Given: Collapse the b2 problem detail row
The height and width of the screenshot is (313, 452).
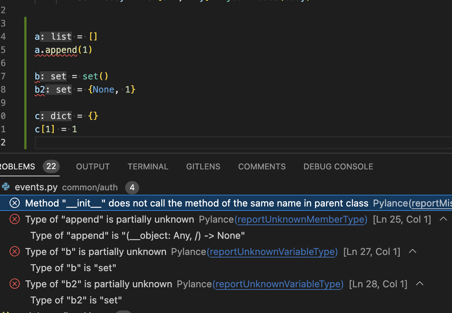Looking at the screenshot, I should point(419,283).
